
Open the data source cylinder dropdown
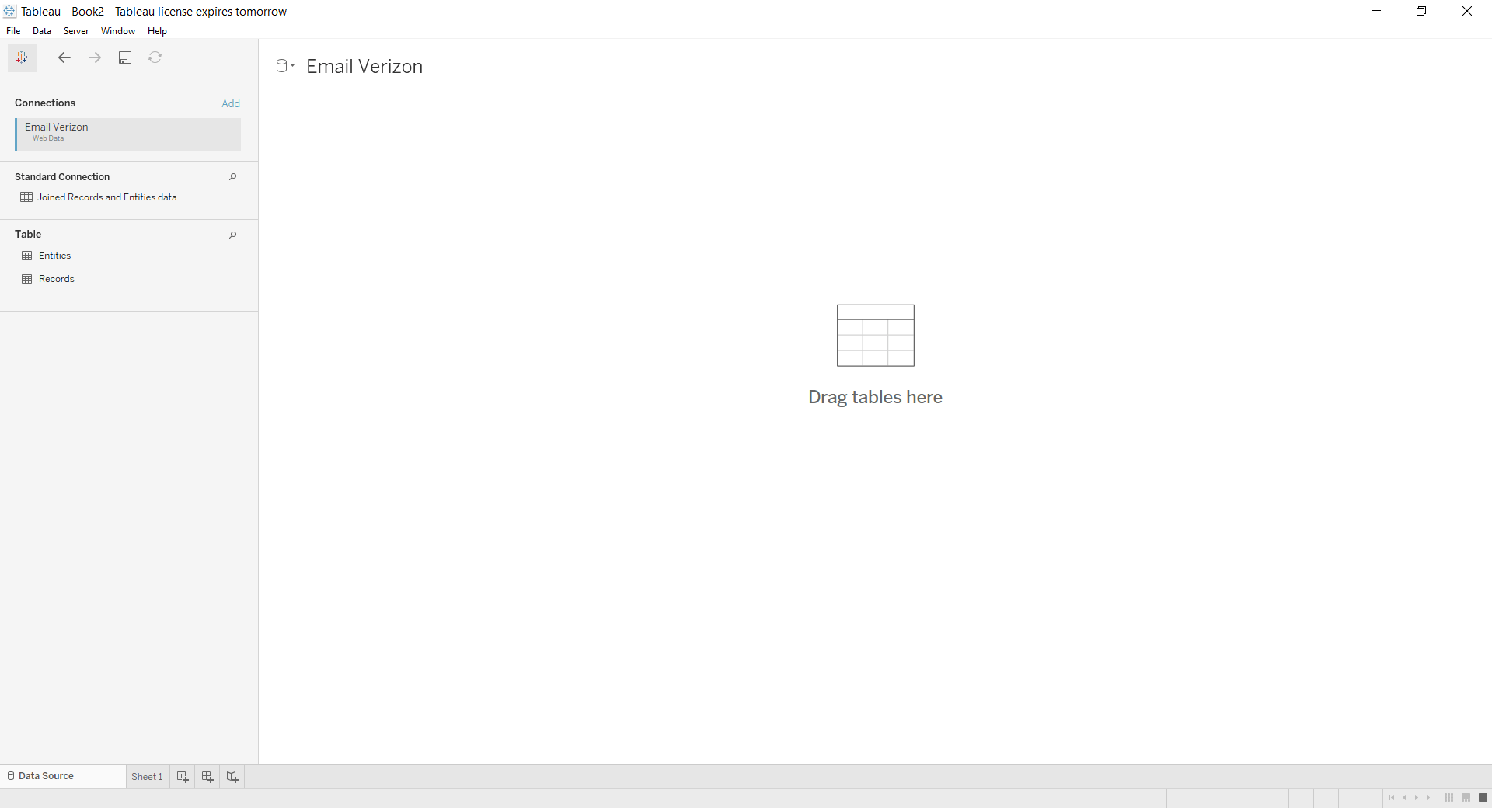coord(285,66)
